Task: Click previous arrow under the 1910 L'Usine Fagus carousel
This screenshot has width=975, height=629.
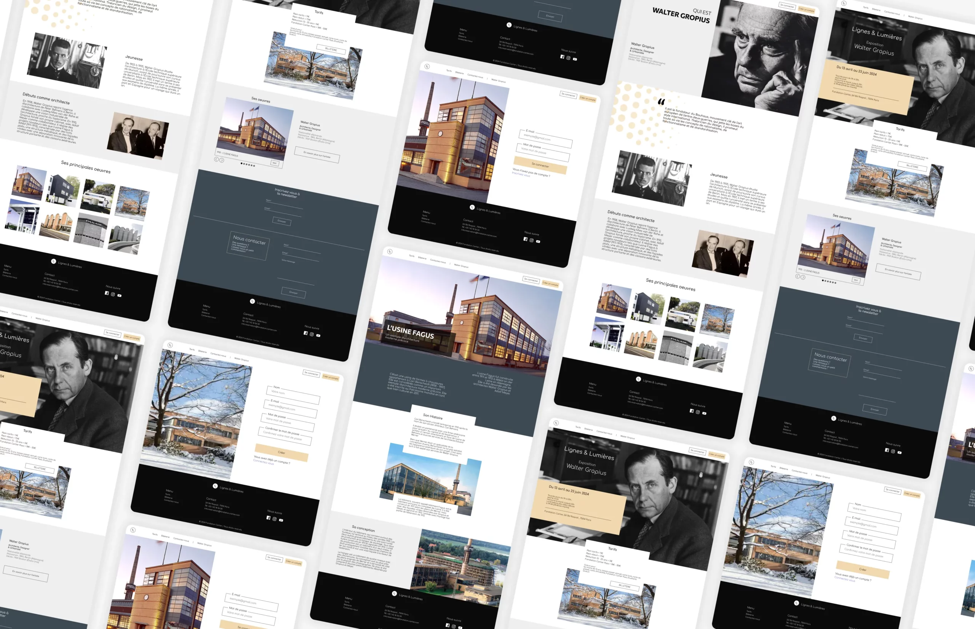Action: tap(216, 159)
